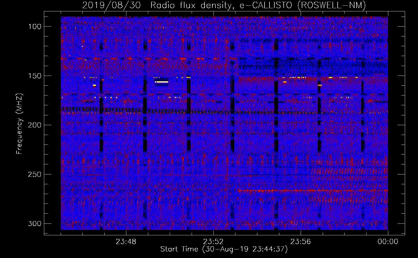Click the 23:48 time axis label
418x258 pixels.
[x=126, y=242]
